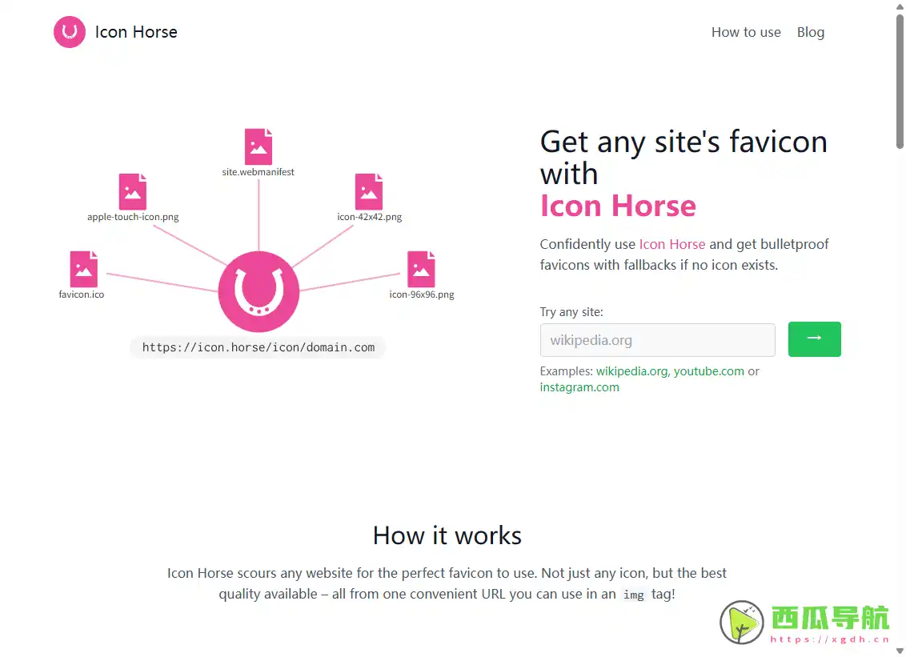Select the icon-42x42.png file icon
The height and width of the screenshot is (657, 906).
(369, 190)
